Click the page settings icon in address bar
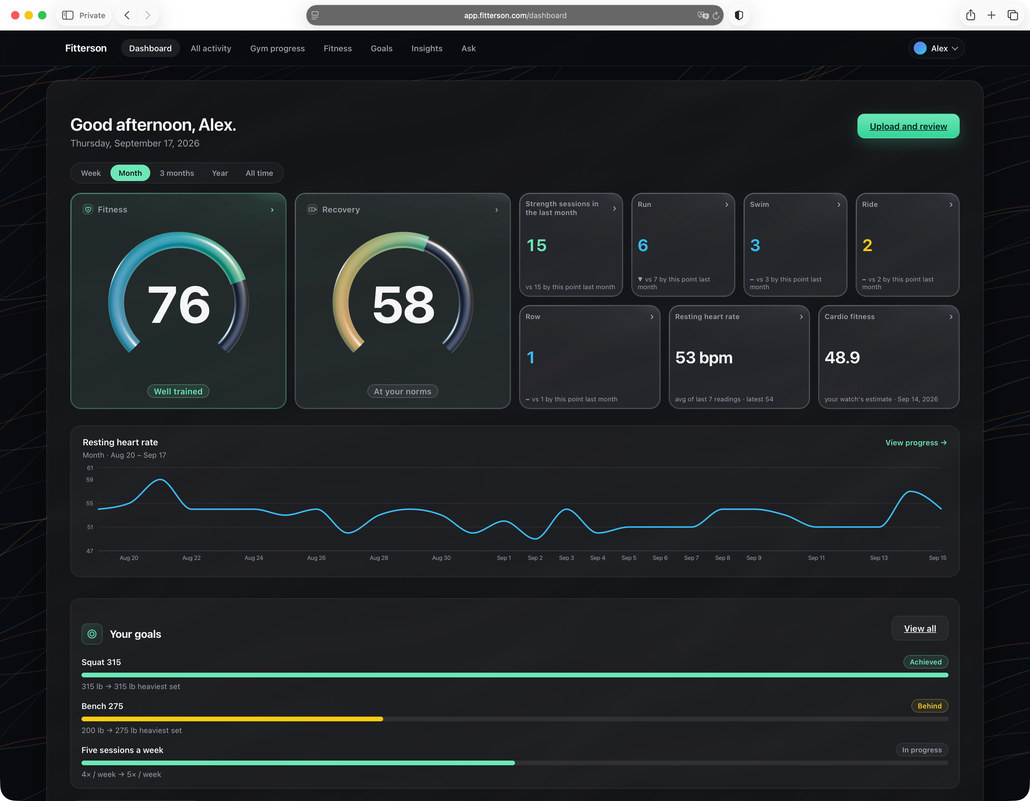The image size is (1030, 801). click(315, 15)
